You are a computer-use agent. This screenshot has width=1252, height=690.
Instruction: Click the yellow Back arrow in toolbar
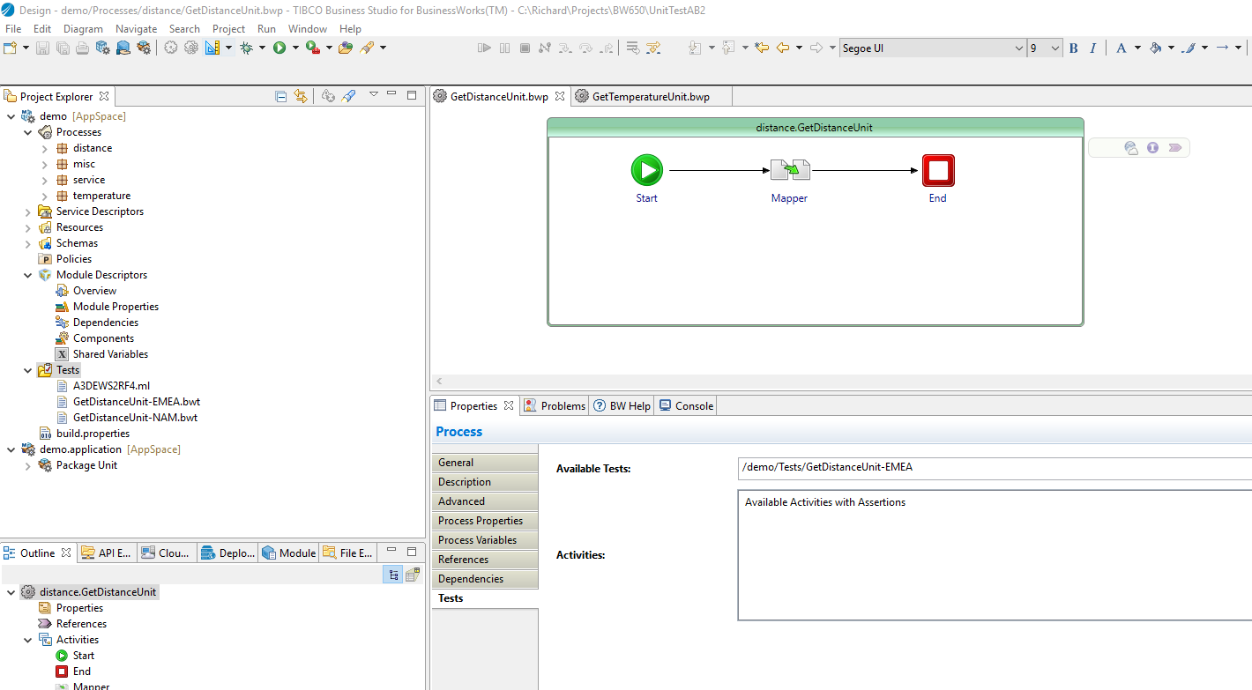tap(782, 48)
